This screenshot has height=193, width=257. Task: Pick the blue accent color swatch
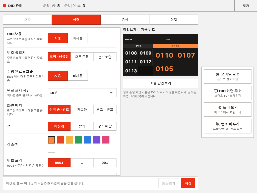(x=88, y=140)
